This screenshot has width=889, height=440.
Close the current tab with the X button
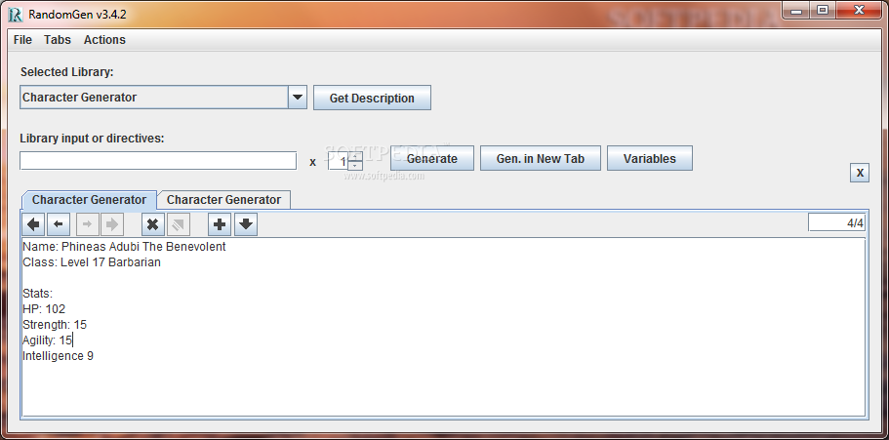[860, 173]
